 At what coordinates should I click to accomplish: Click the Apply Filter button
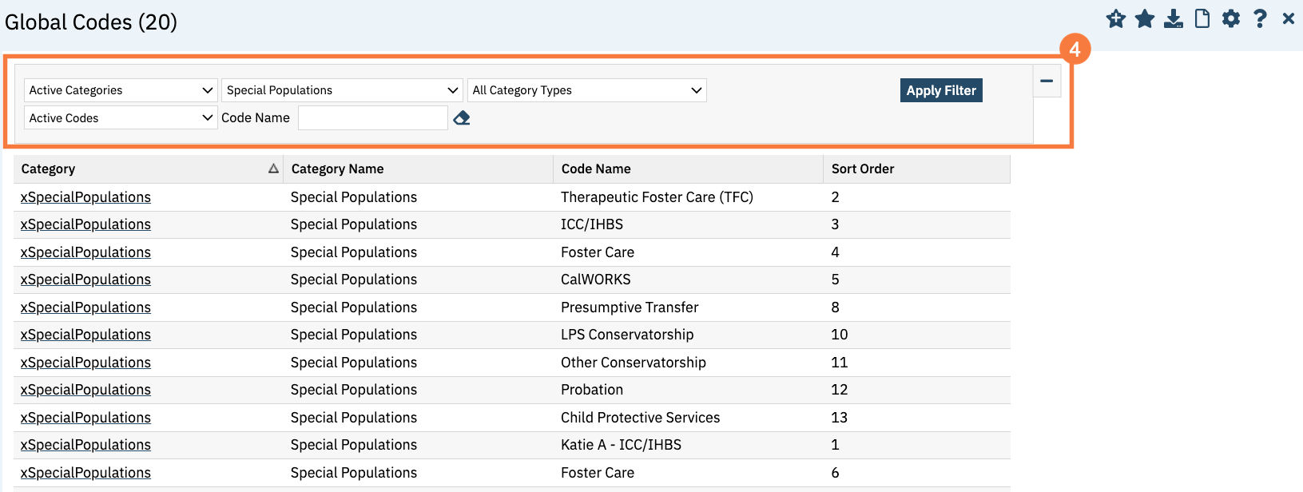pos(940,90)
